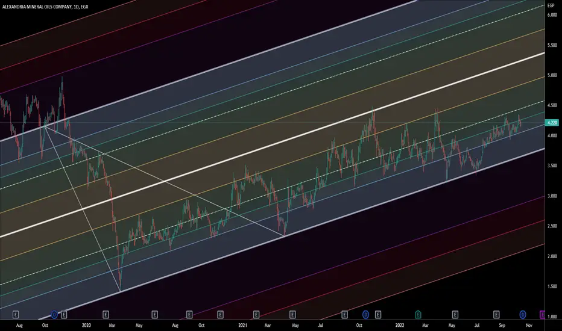Open the earnings marker right after the Oct 2021 dividend

[x=377, y=315]
